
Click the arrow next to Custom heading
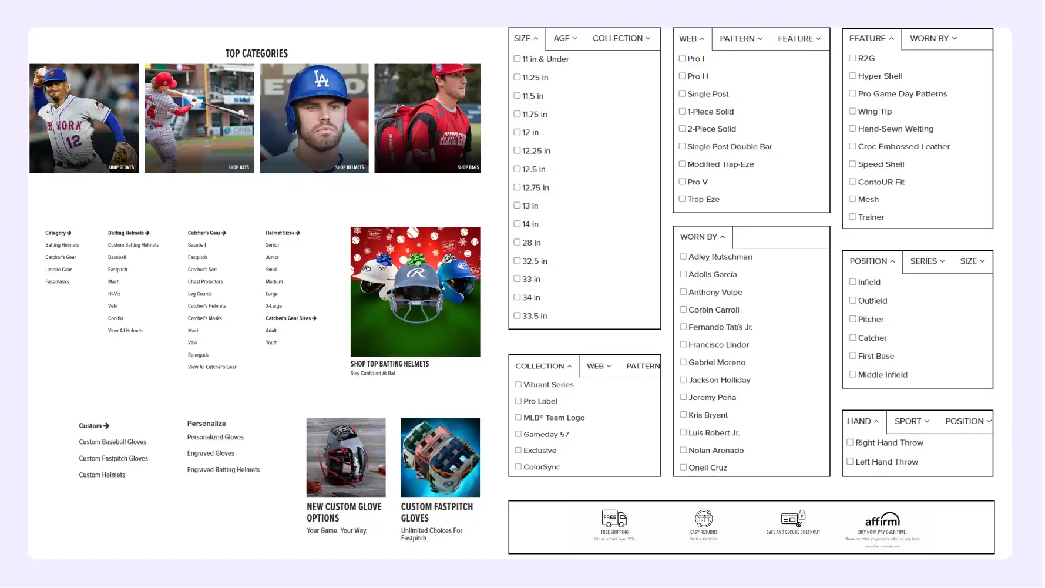pyautogui.click(x=106, y=426)
